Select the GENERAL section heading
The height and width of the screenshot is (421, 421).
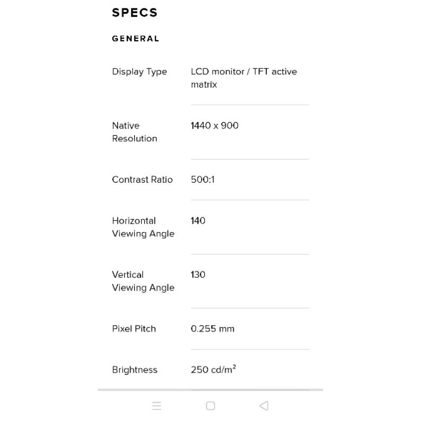tap(135, 38)
